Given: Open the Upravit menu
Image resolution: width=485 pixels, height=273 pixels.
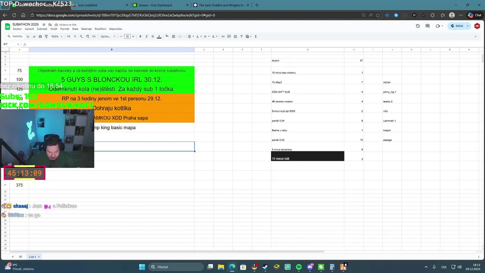Looking at the screenshot, I should click(x=29, y=29).
